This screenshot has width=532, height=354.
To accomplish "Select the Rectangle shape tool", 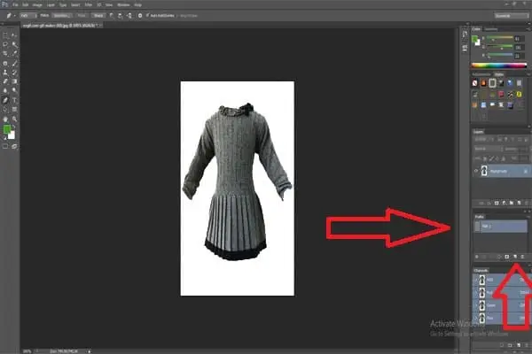I will [14, 110].
